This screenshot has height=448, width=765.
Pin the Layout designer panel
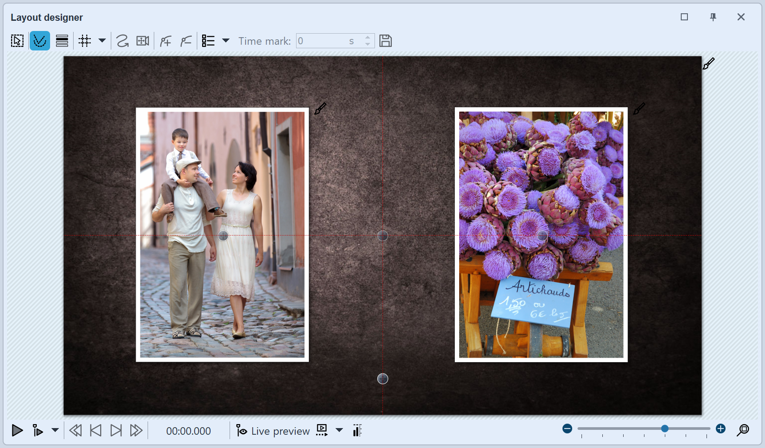[x=713, y=17]
